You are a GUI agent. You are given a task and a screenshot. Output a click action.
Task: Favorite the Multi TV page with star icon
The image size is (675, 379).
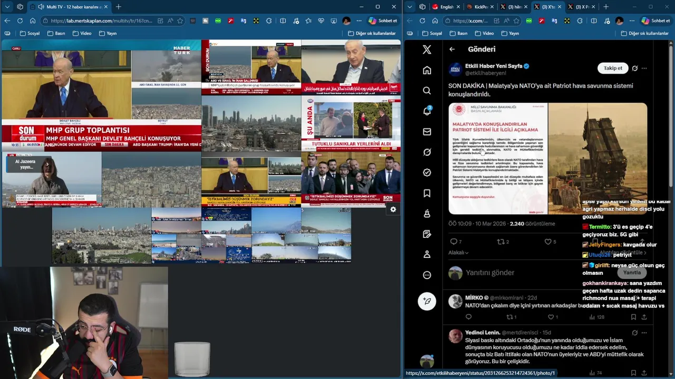(180, 21)
